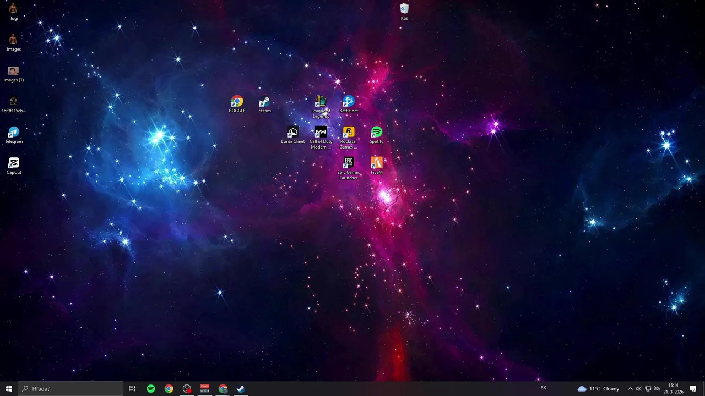Image resolution: width=705 pixels, height=396 pixels.
Task: Select the Rockstar Games shortcut
Action: [x=349, y=138]
